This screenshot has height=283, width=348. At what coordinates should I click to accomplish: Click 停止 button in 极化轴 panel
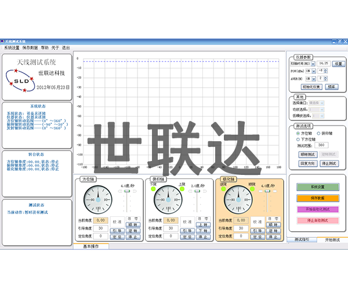[273, 237]
